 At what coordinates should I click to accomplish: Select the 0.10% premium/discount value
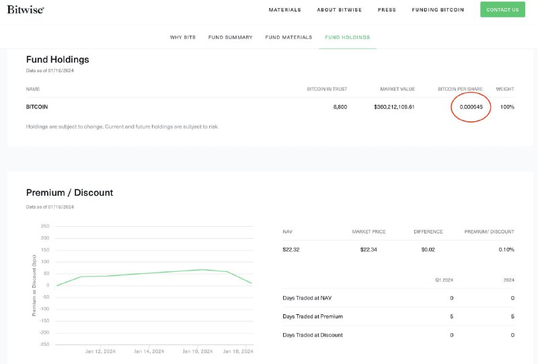[x=506, y=250]
